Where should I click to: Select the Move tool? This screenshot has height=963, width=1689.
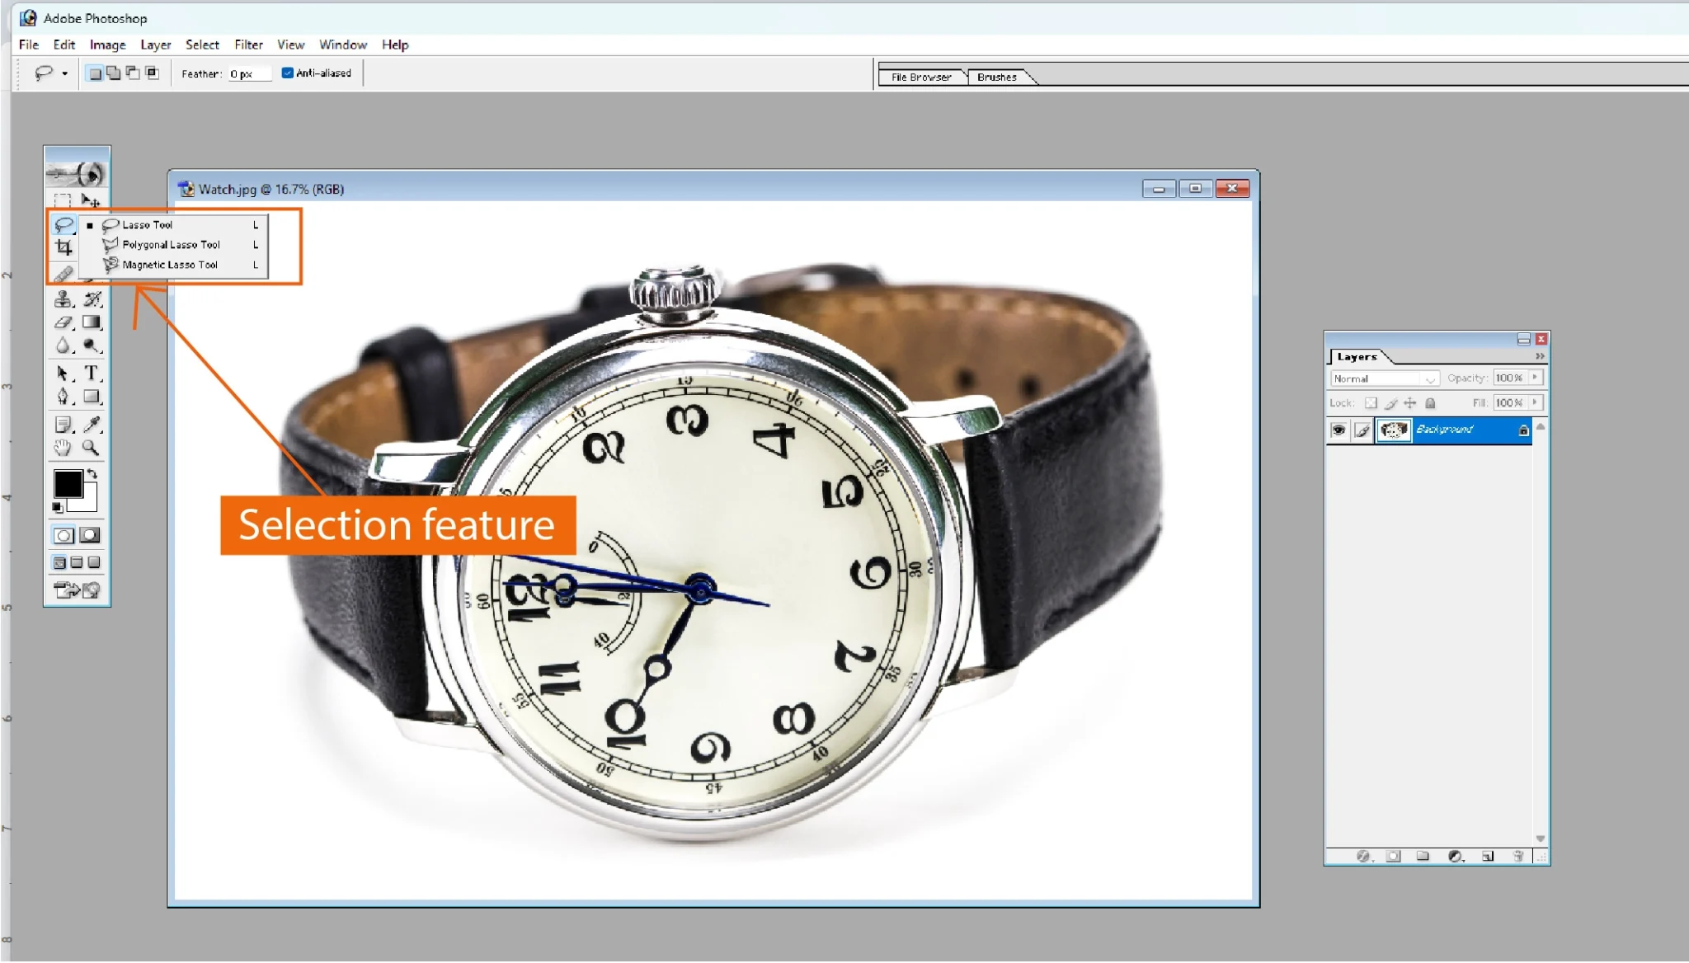pos(91,200)
